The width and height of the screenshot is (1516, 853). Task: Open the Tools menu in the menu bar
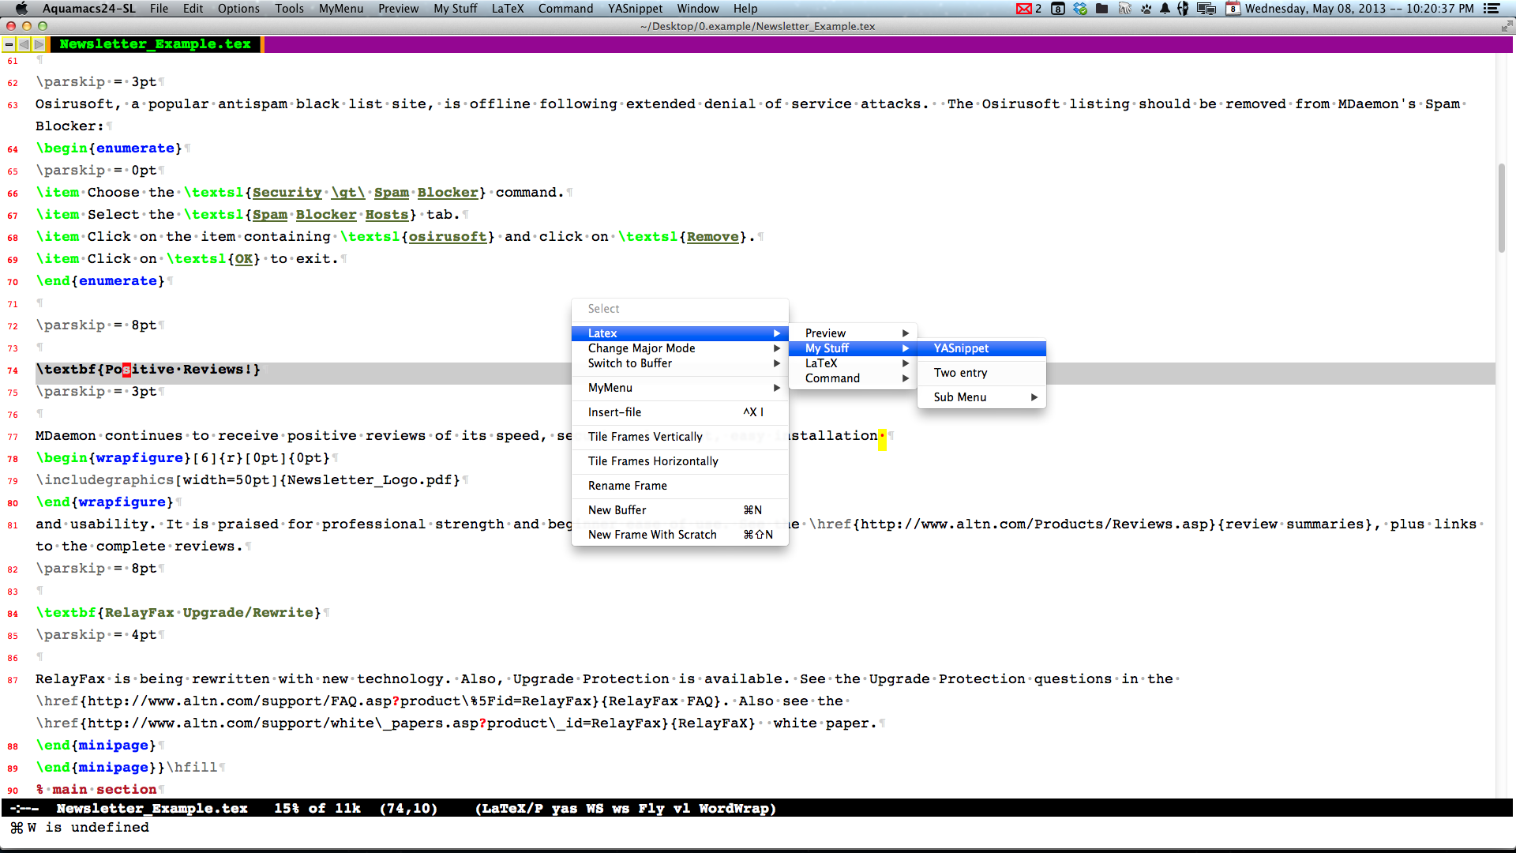pos(289,9)
